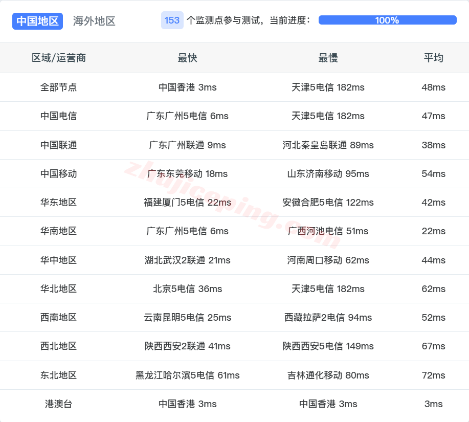Click 中国香港 3ms in 全部节点 row fastest

coord(188,87)
